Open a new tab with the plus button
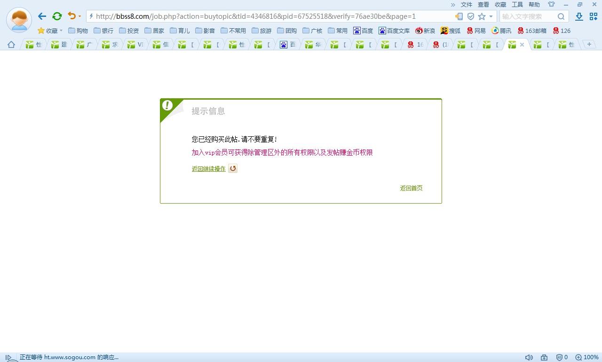Screen dimensions: 602x362 tap(589, 44)
